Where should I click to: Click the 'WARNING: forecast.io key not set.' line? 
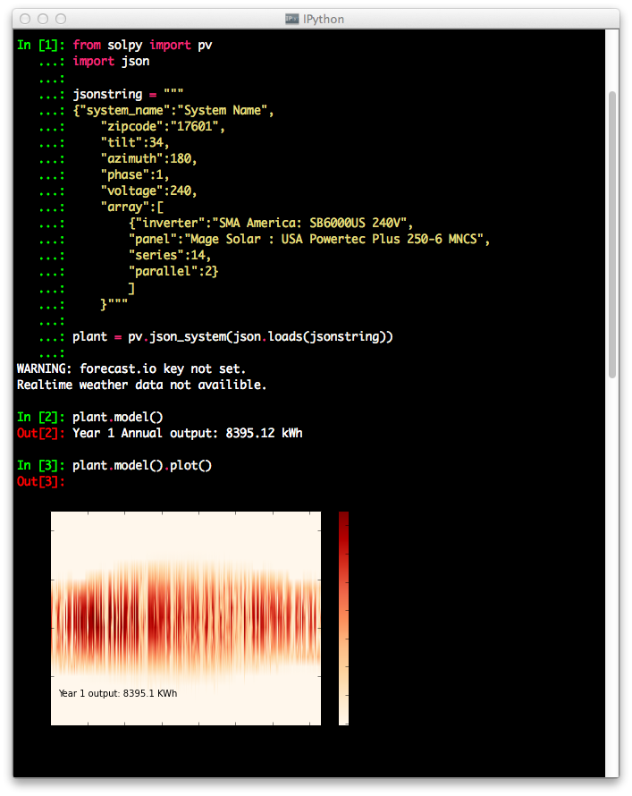point(131,369)
